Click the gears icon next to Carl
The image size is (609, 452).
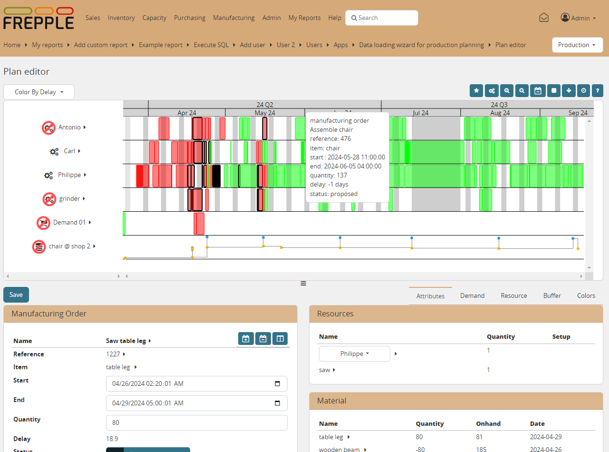(48, 151)
